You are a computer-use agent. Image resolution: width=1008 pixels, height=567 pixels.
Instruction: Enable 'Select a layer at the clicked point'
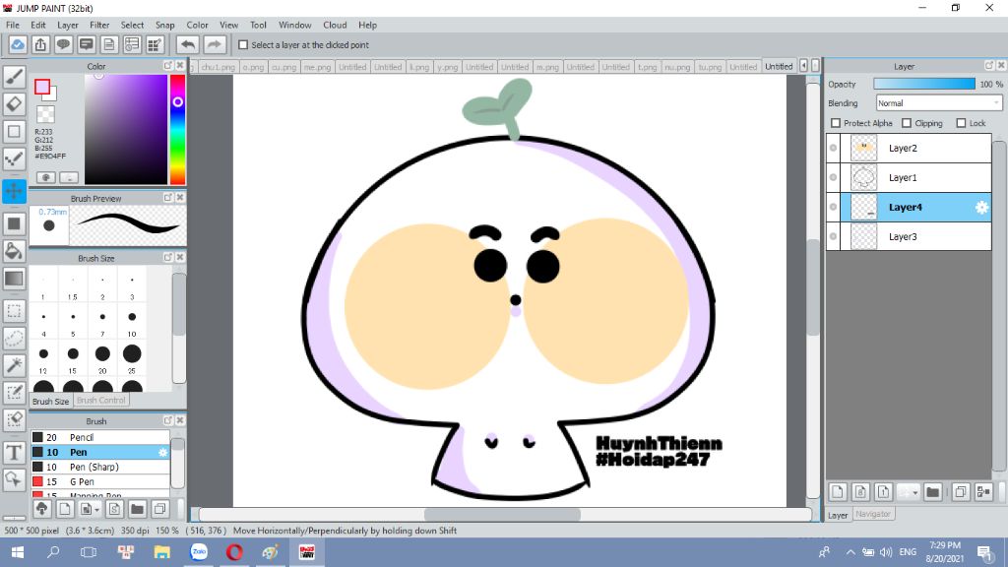[243, 45]
